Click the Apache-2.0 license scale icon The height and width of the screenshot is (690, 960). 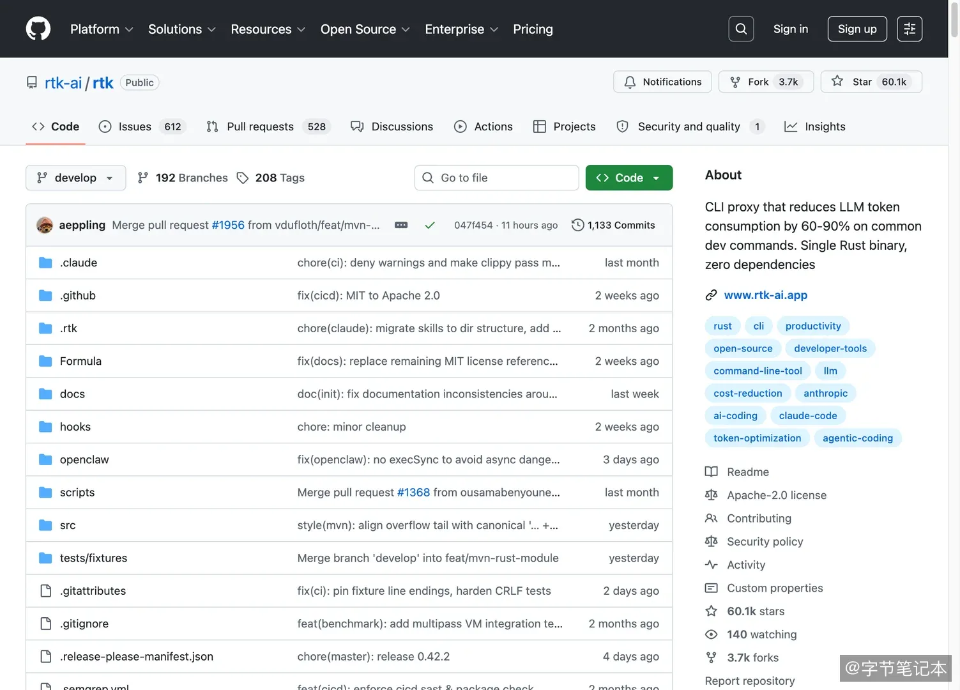coord(711,495)
